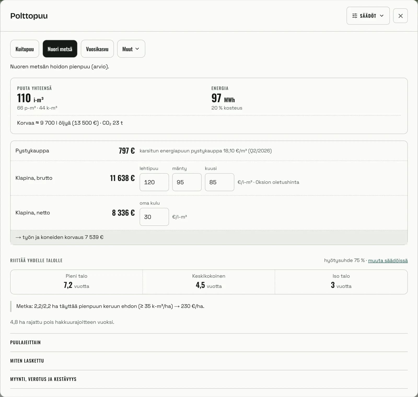Edit the kuusi price field 85
The height and width of the screenshot is (397, 418).
219,182
